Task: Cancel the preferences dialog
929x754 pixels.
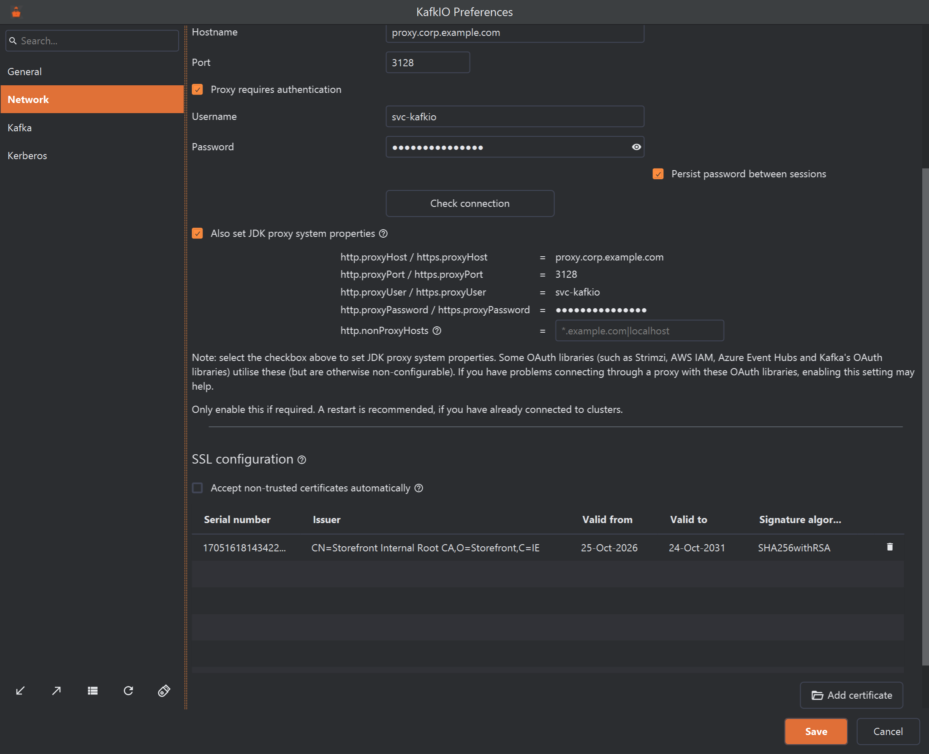Action: (888, 732)
